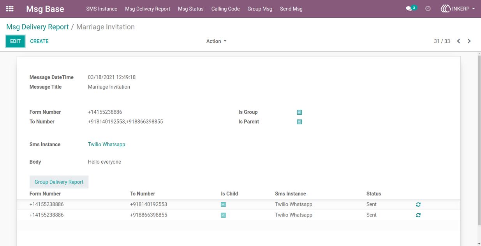Toggle the Is Parent checkbox

(300, 122)
